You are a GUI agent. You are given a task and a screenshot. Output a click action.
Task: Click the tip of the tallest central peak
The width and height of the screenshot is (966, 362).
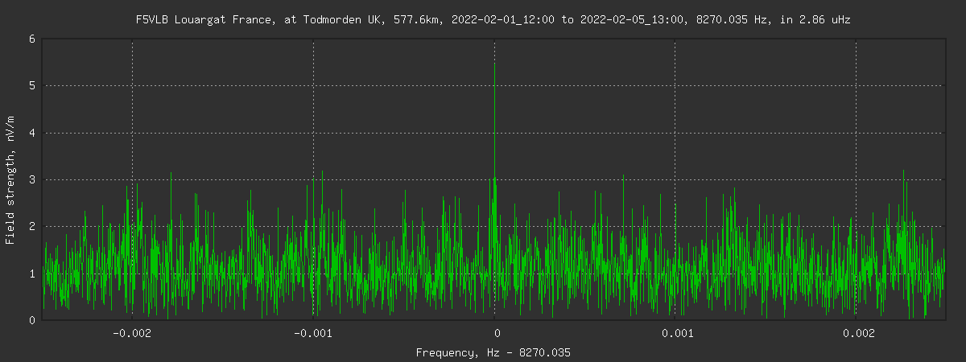click(494, 64)
